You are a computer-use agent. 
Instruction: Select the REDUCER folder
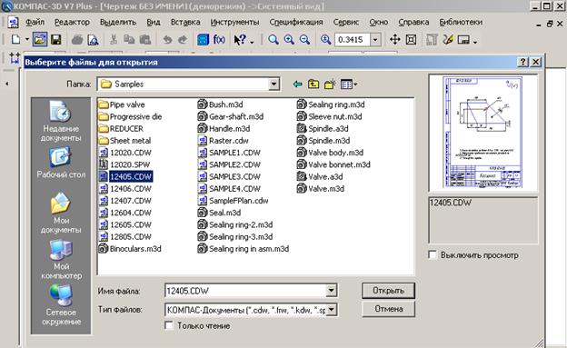coord(121,128)
